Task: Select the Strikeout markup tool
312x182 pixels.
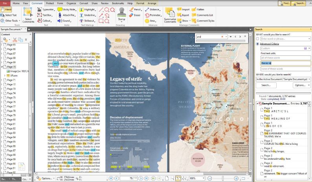Action: [87, 21]
